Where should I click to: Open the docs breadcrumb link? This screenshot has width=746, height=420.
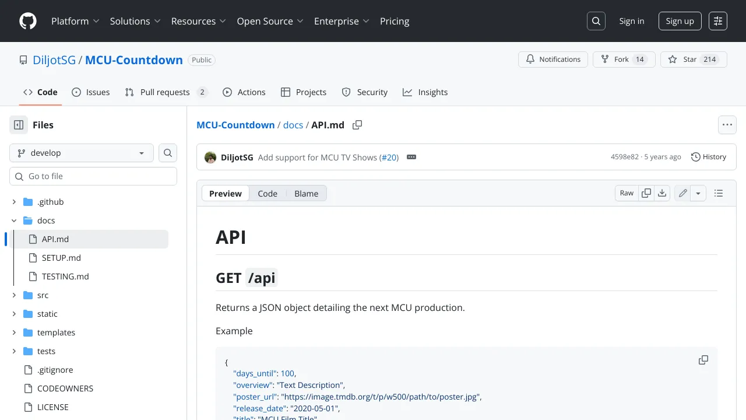pos(293,125)
